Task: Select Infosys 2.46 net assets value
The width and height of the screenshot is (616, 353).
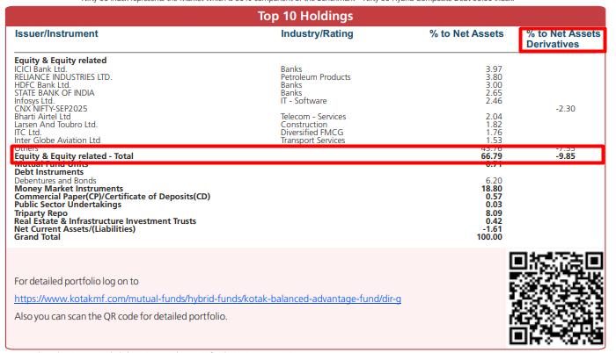Action: click(494, 100)
